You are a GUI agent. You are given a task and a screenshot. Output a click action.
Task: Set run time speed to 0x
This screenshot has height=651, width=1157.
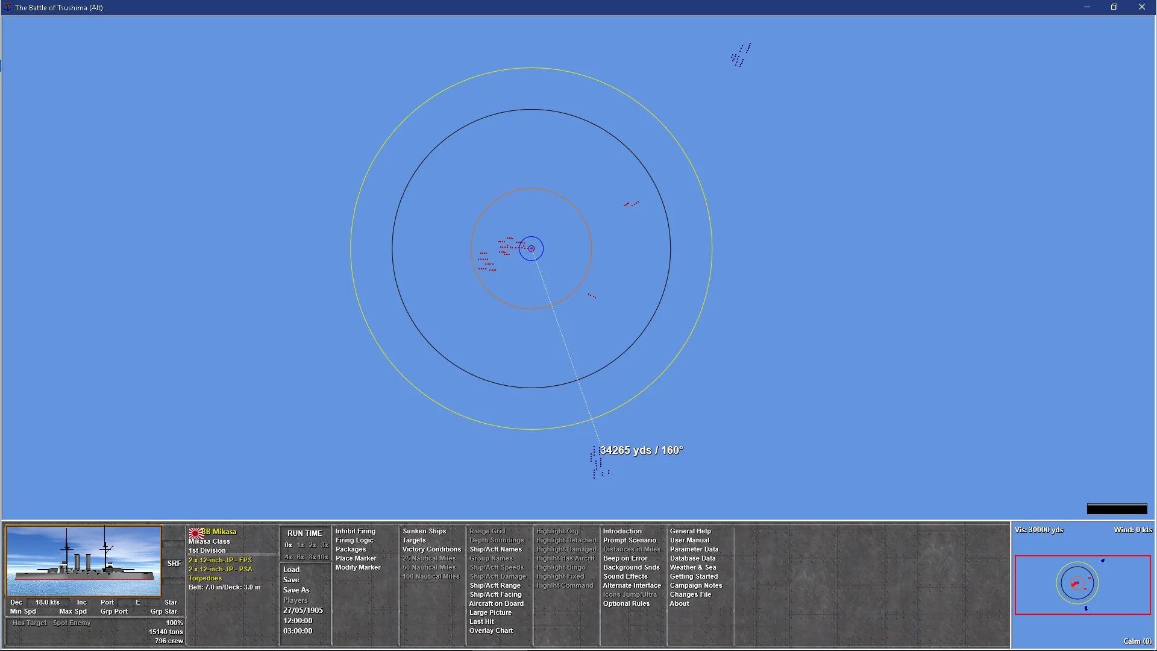point(289,545)
